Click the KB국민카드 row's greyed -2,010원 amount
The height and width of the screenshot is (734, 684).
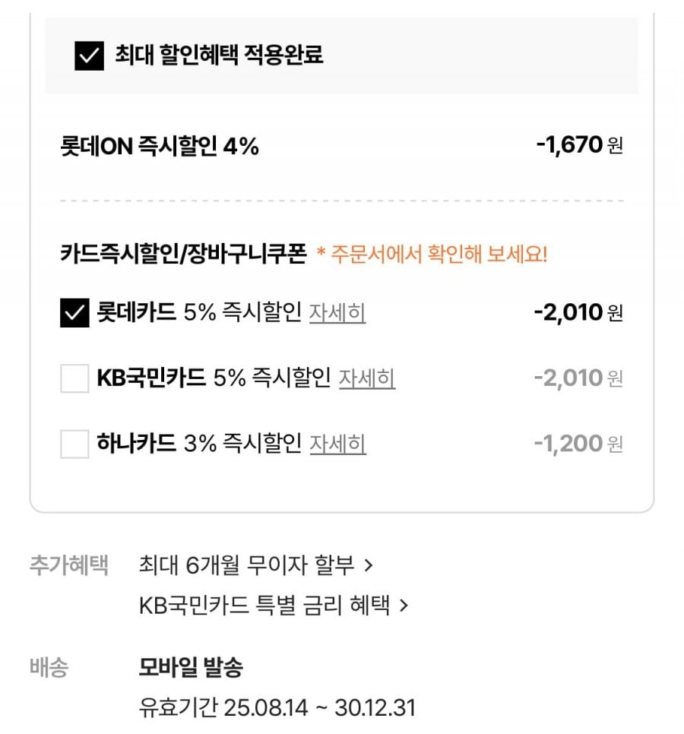click(x=578, y=378)
